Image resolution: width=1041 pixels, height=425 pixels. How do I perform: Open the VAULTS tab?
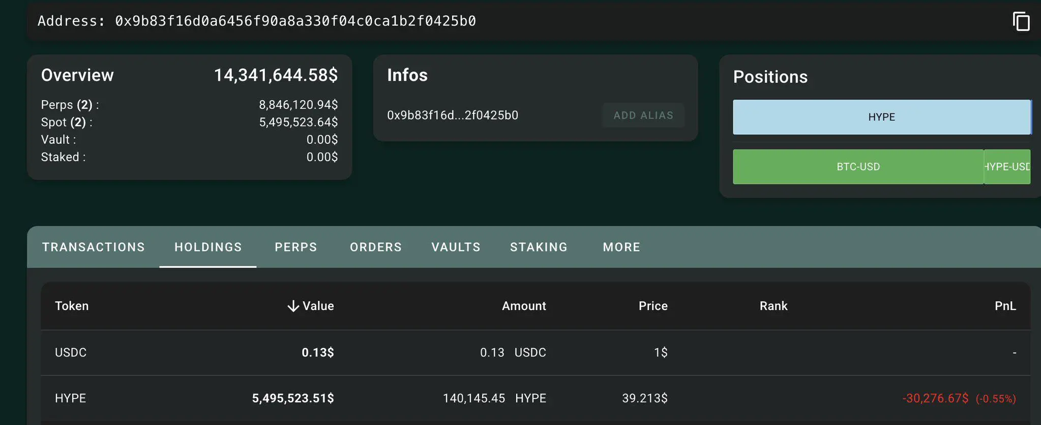click(x=456, y=247)
